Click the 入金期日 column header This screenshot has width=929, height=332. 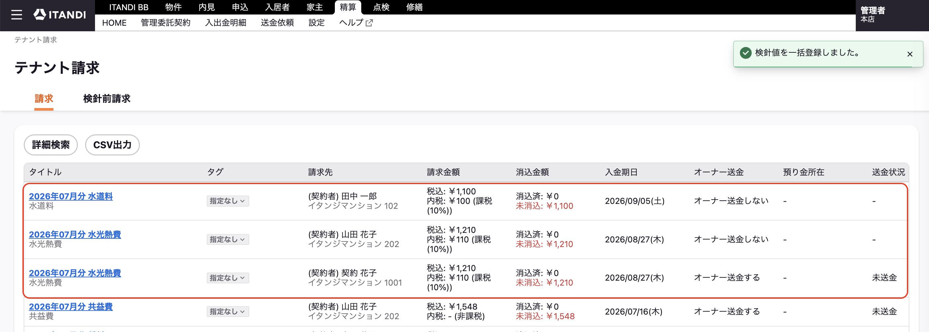621,172
